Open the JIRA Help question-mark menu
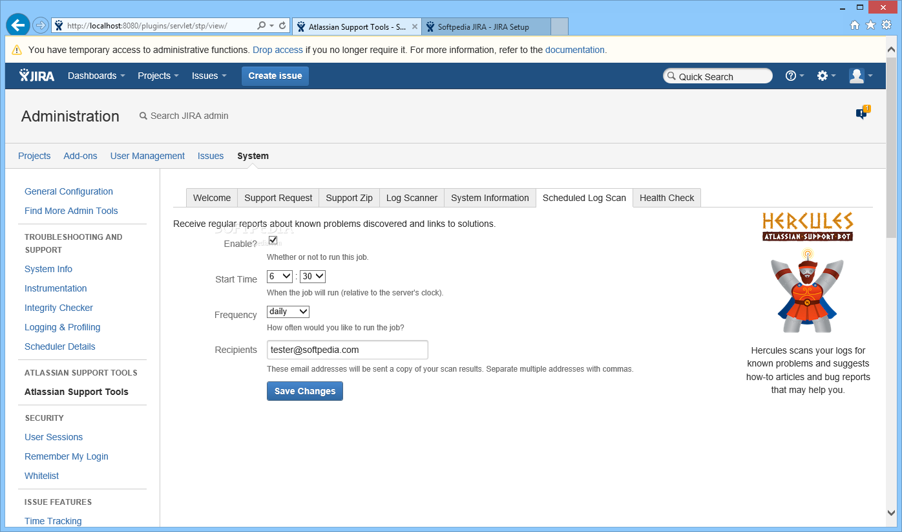The height and width of the screenshot is (532, 902). click(x=795, y=76)
